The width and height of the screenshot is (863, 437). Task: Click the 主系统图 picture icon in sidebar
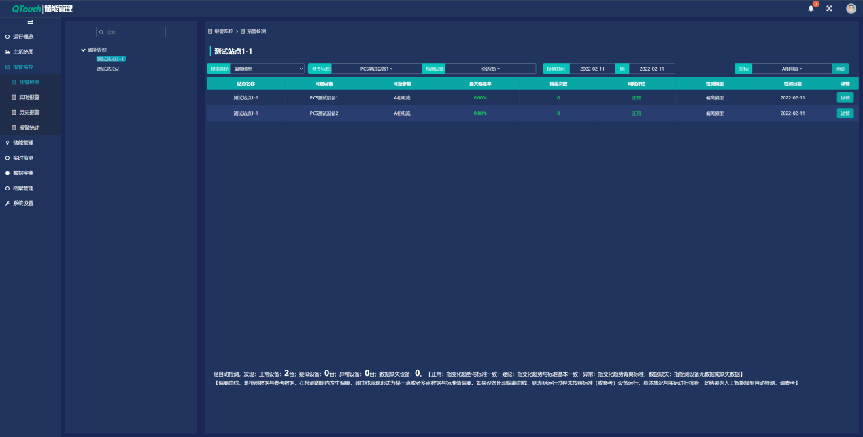tap(7, 52)
